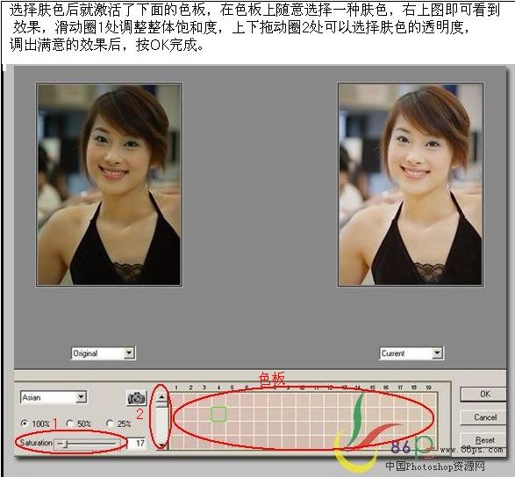Click the Saturation value field showing 17
515x477 pixels.
click(x=137, y=444)
